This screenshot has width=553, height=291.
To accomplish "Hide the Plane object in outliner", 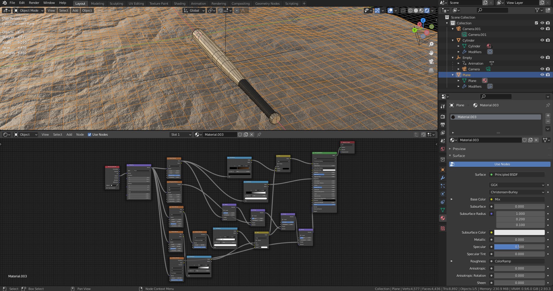I will pos(542,75).
